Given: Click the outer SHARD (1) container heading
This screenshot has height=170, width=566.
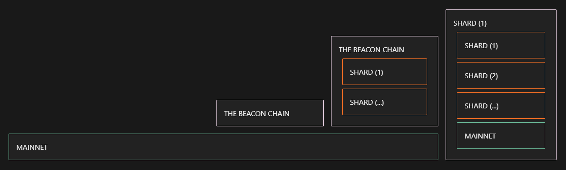Looking at the screenshot, I should [470, 23].
